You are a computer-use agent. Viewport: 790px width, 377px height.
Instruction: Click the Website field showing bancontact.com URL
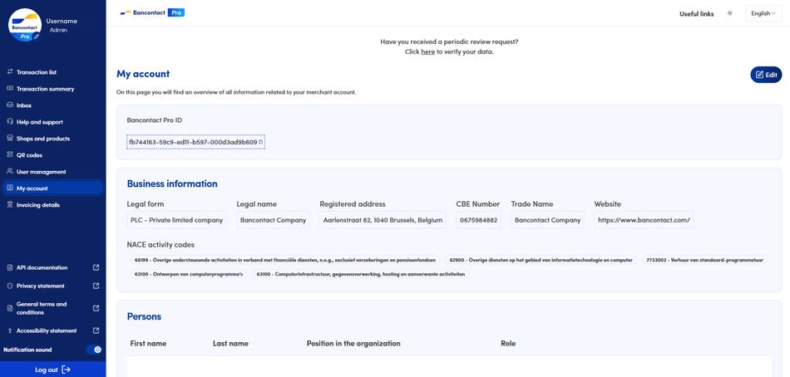(x=644, y=220)
